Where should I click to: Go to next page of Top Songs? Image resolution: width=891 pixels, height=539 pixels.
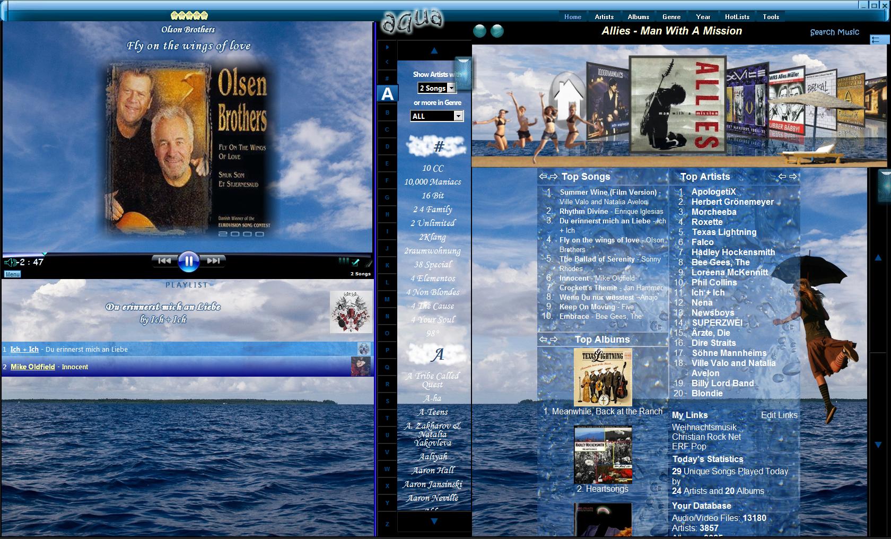click(553, 177)
